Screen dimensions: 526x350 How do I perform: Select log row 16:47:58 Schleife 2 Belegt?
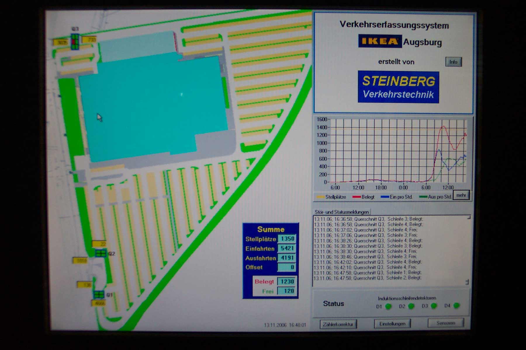[x=368, y=278]
